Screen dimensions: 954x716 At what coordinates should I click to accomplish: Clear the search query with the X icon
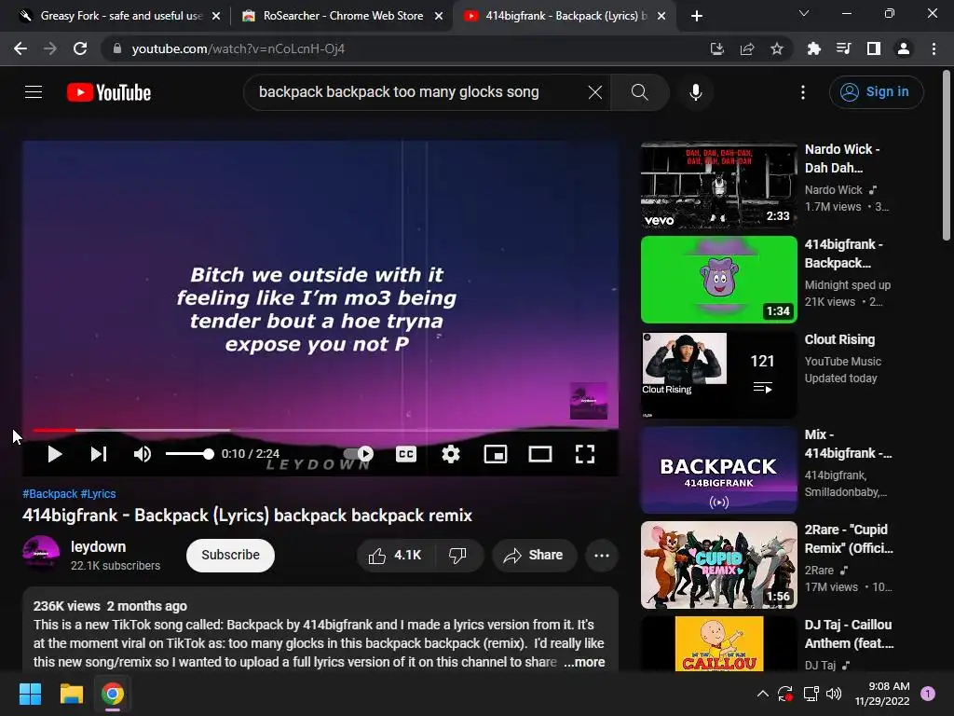click(x=595, y=92)
